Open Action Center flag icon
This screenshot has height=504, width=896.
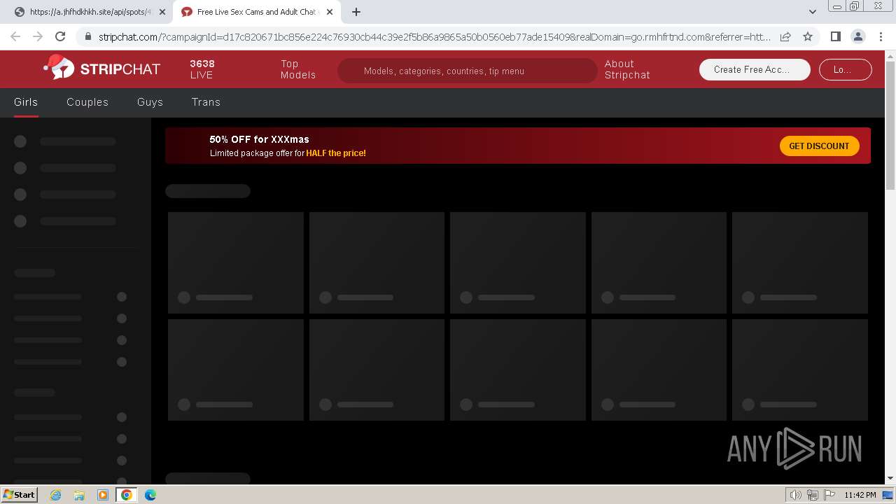tap(829, 495)
